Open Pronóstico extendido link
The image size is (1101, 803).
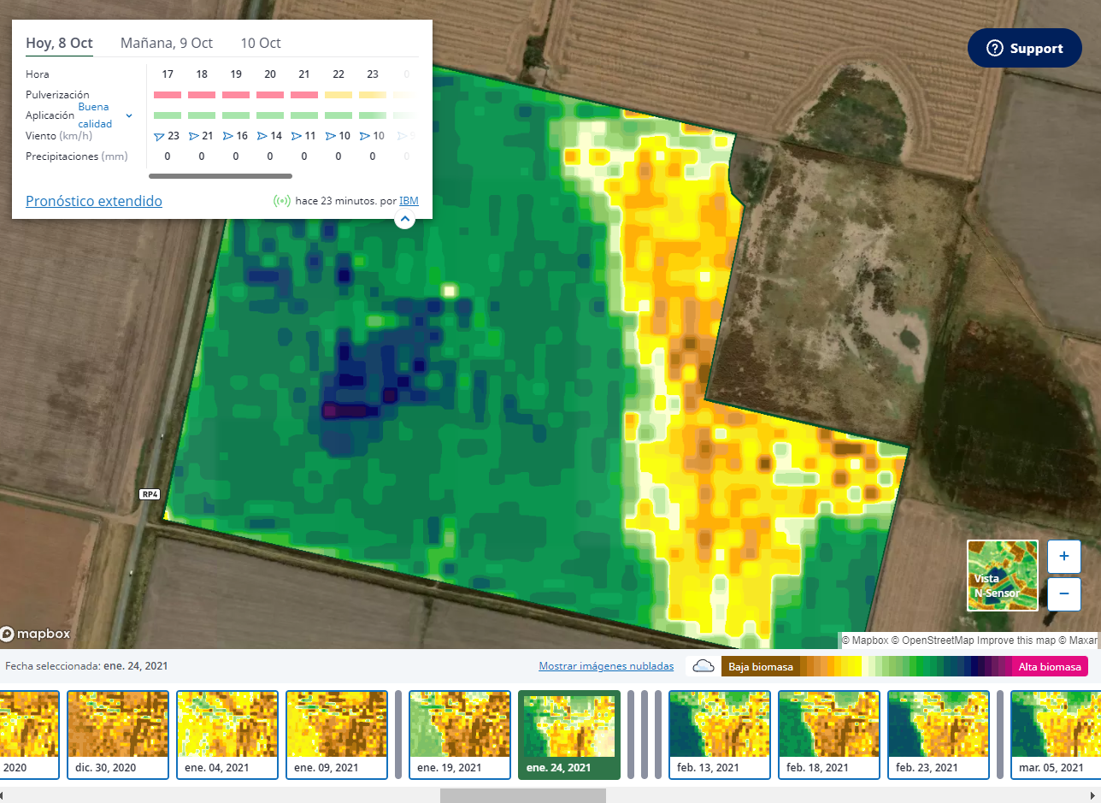click(94, 201)
